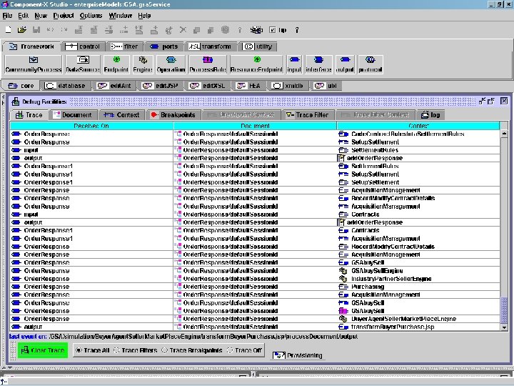The height and width of the screenshot is (386, 514).
Task: Open the Project menu
Action: 64,16
